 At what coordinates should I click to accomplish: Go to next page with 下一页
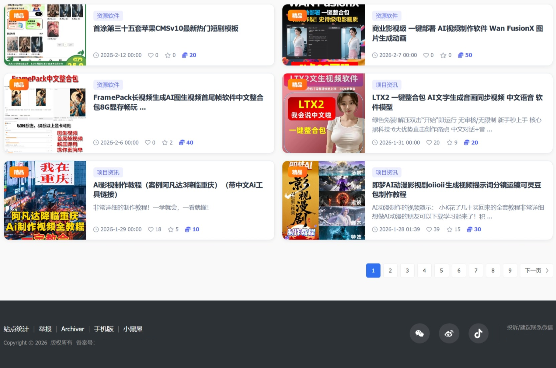(536, 271)
